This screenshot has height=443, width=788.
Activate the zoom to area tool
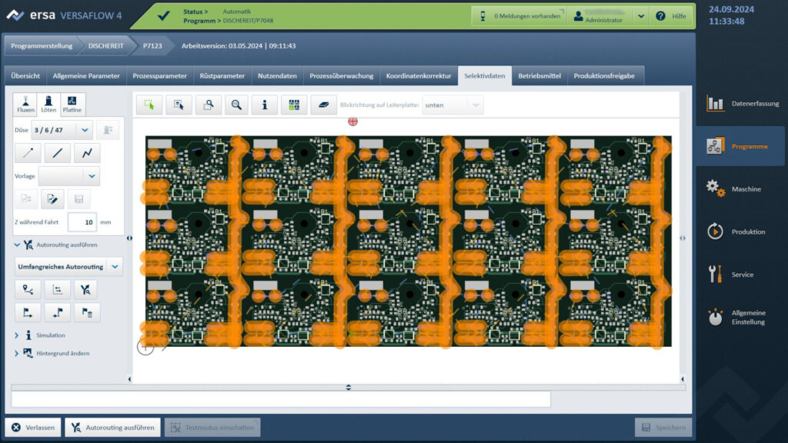click(x=208, y=105)
